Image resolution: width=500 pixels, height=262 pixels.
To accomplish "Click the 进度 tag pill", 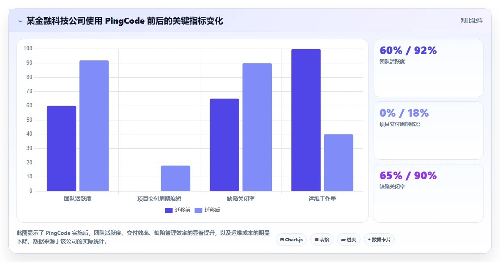I will click(349, 240).
